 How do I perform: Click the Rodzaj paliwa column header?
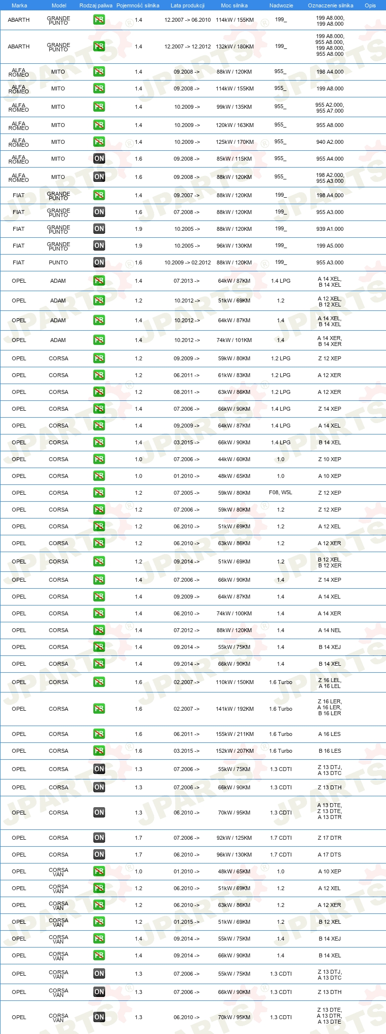coord(96,5)
